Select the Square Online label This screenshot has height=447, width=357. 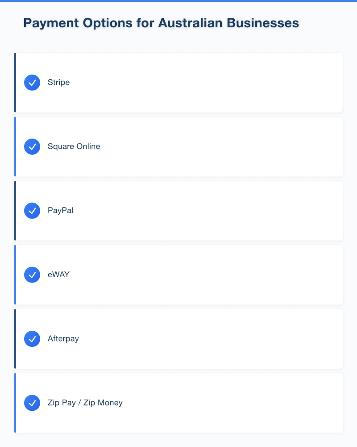74,147
